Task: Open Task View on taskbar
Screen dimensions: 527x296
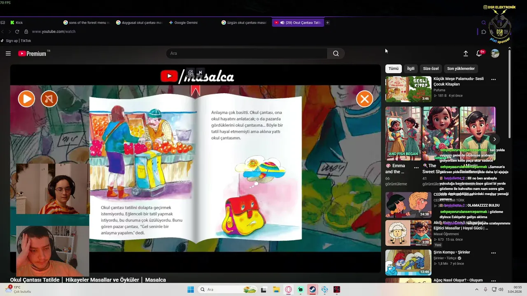Action: pos(263,289)
